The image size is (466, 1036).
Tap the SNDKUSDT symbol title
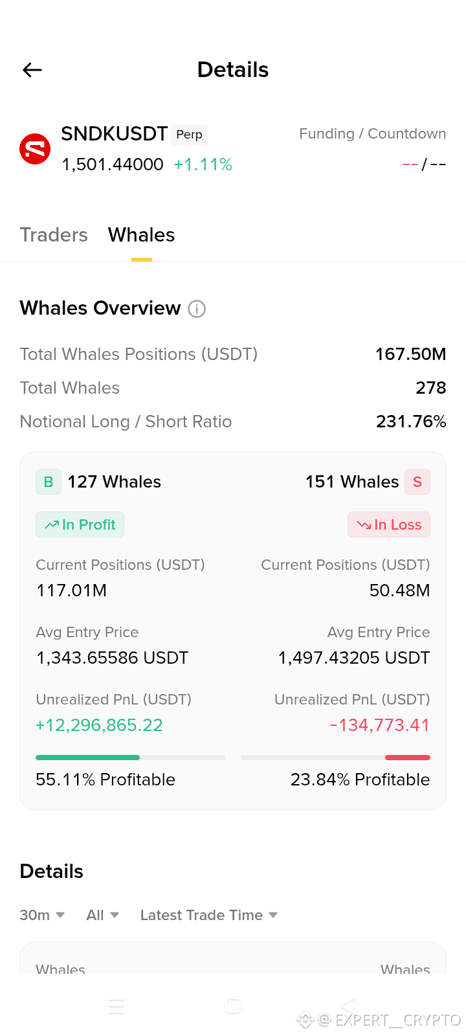[x=115, y=134]
